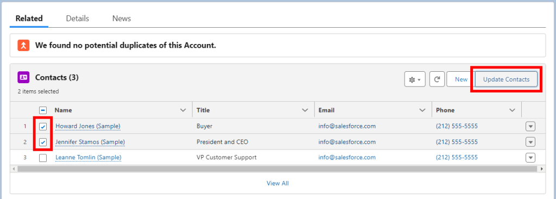Select Leanne Tomlin row checkbox
Screen dimensions: 556x199
[x=43, y=158]
